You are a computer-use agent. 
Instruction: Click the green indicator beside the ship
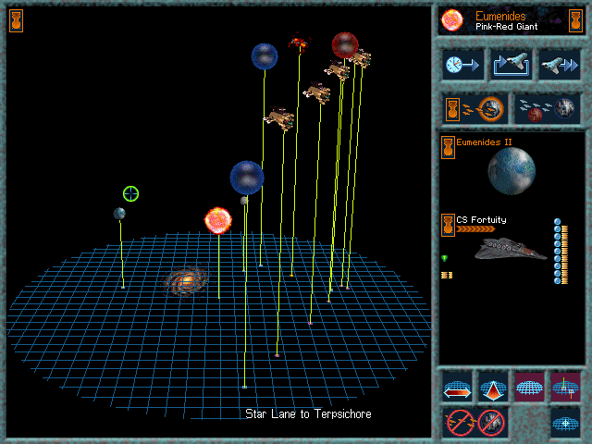click(445, 258)
